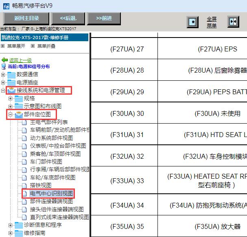This screenshot has height=237, width=247.
Task: Open 车轮/车底部件视图 document
Action: tap(52, 177)
